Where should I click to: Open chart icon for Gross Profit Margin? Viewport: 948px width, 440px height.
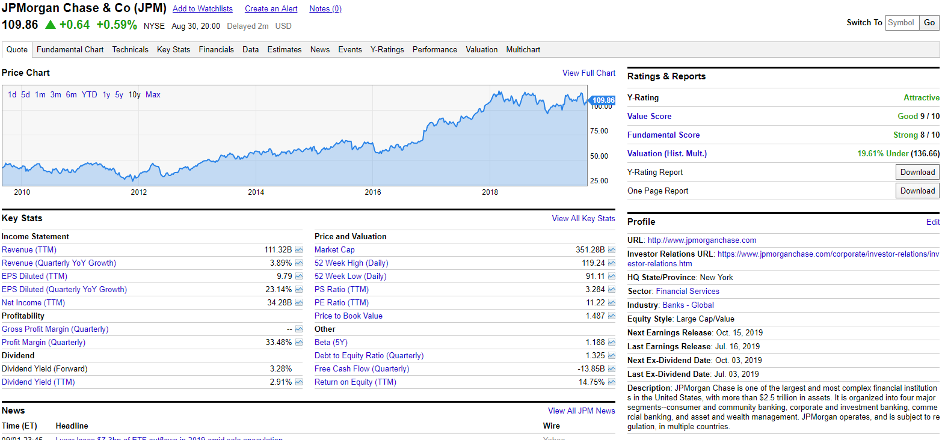[299, 329]
